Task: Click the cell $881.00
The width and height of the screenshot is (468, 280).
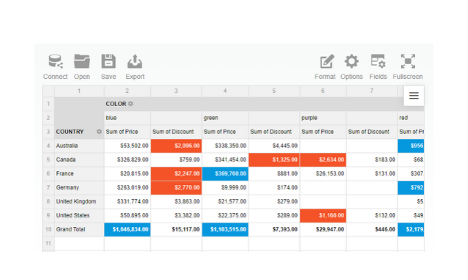Action: [274, 173]
